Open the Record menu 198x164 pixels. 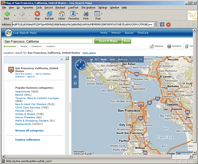pos(49,8)
